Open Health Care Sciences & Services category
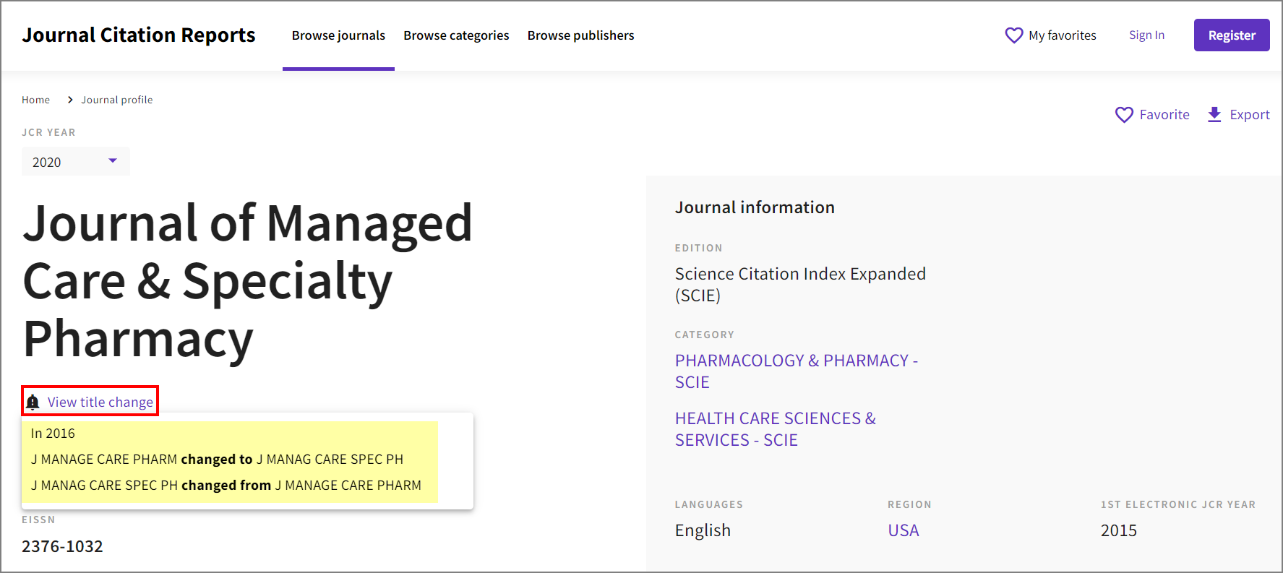1283x573 pixels. point(776,429)
